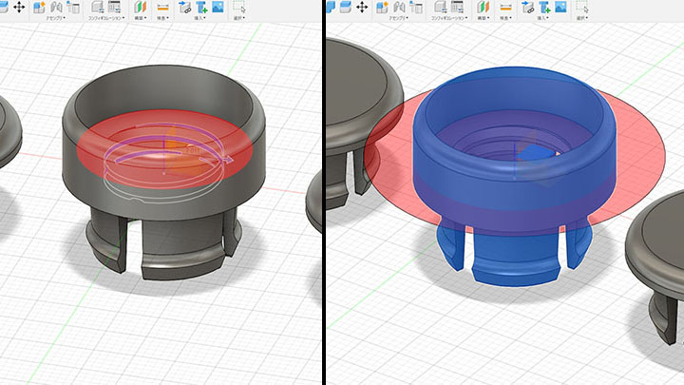
Task: Expand コンフィギュレーション dropdown in right view
Action: [449, 18]
